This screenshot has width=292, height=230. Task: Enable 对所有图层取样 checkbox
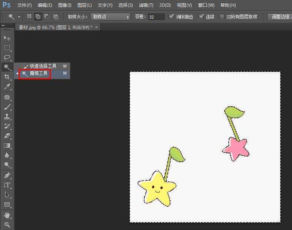[222, 17]
